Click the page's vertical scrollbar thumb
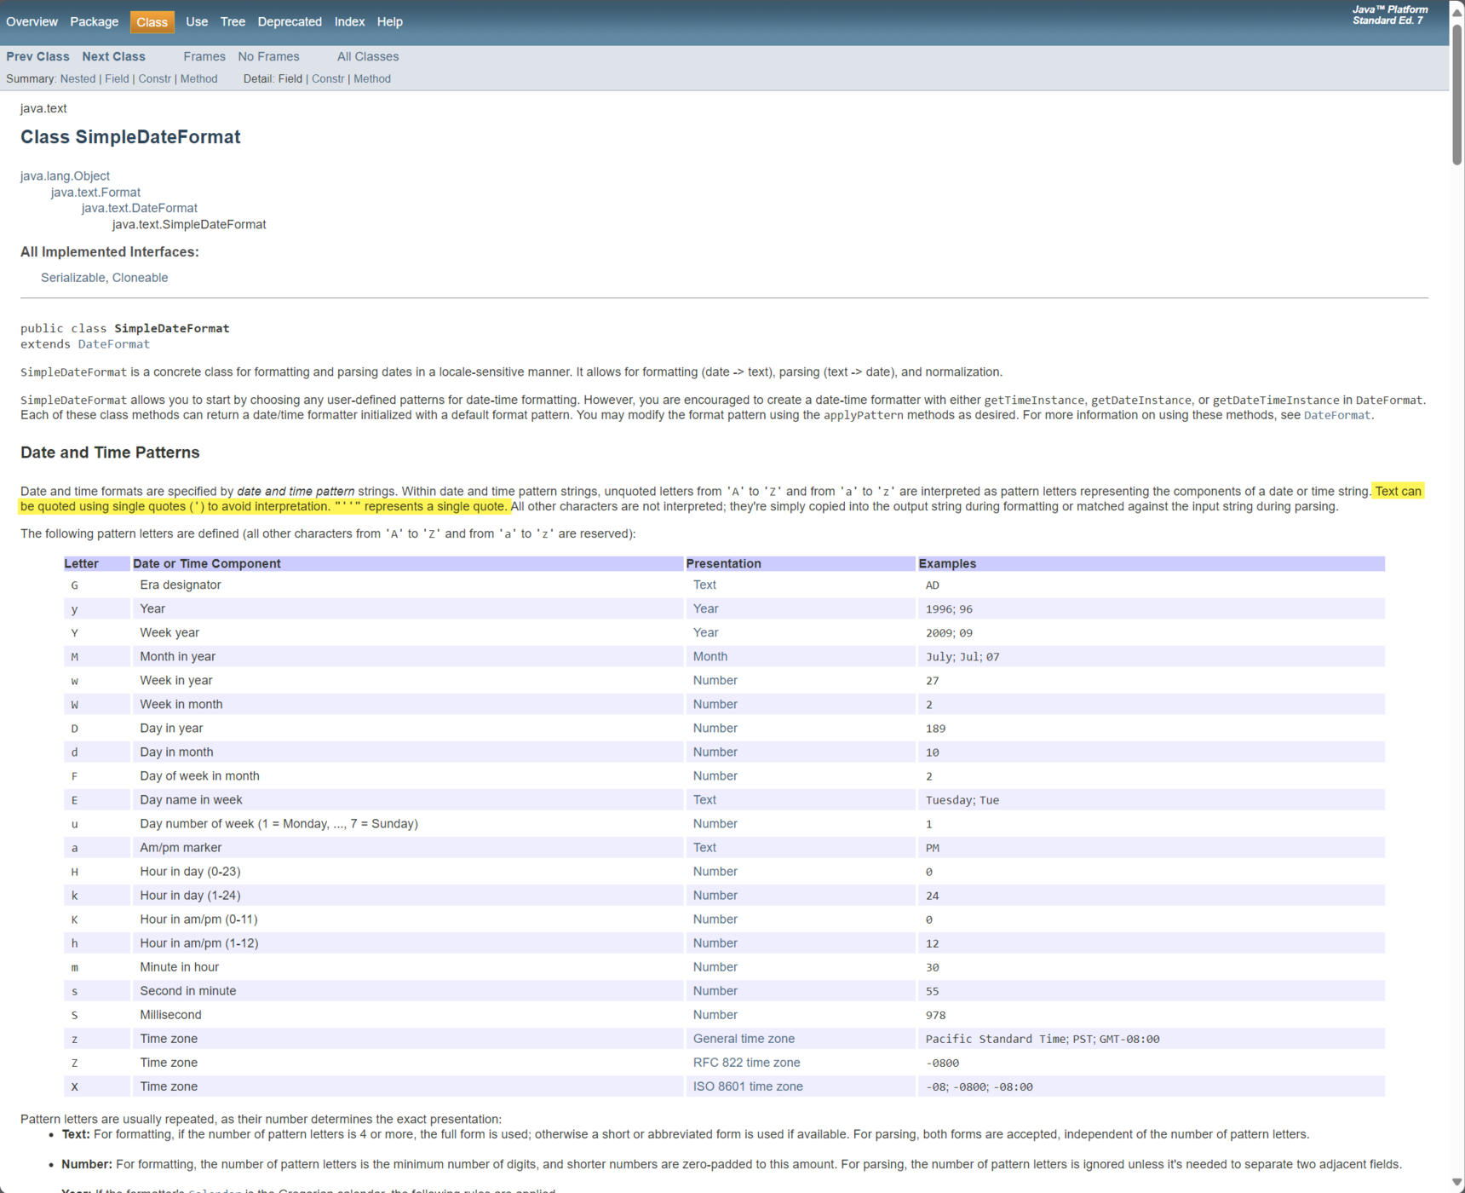Viewport: 1465px width, 1193px height. tap(1457, 94)
